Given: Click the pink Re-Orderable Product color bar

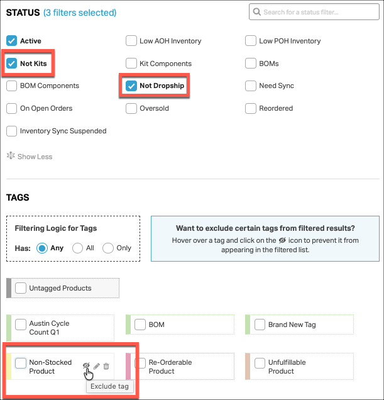Looking at the screenshot, I should pyautogui.click(x=128, y=366).
